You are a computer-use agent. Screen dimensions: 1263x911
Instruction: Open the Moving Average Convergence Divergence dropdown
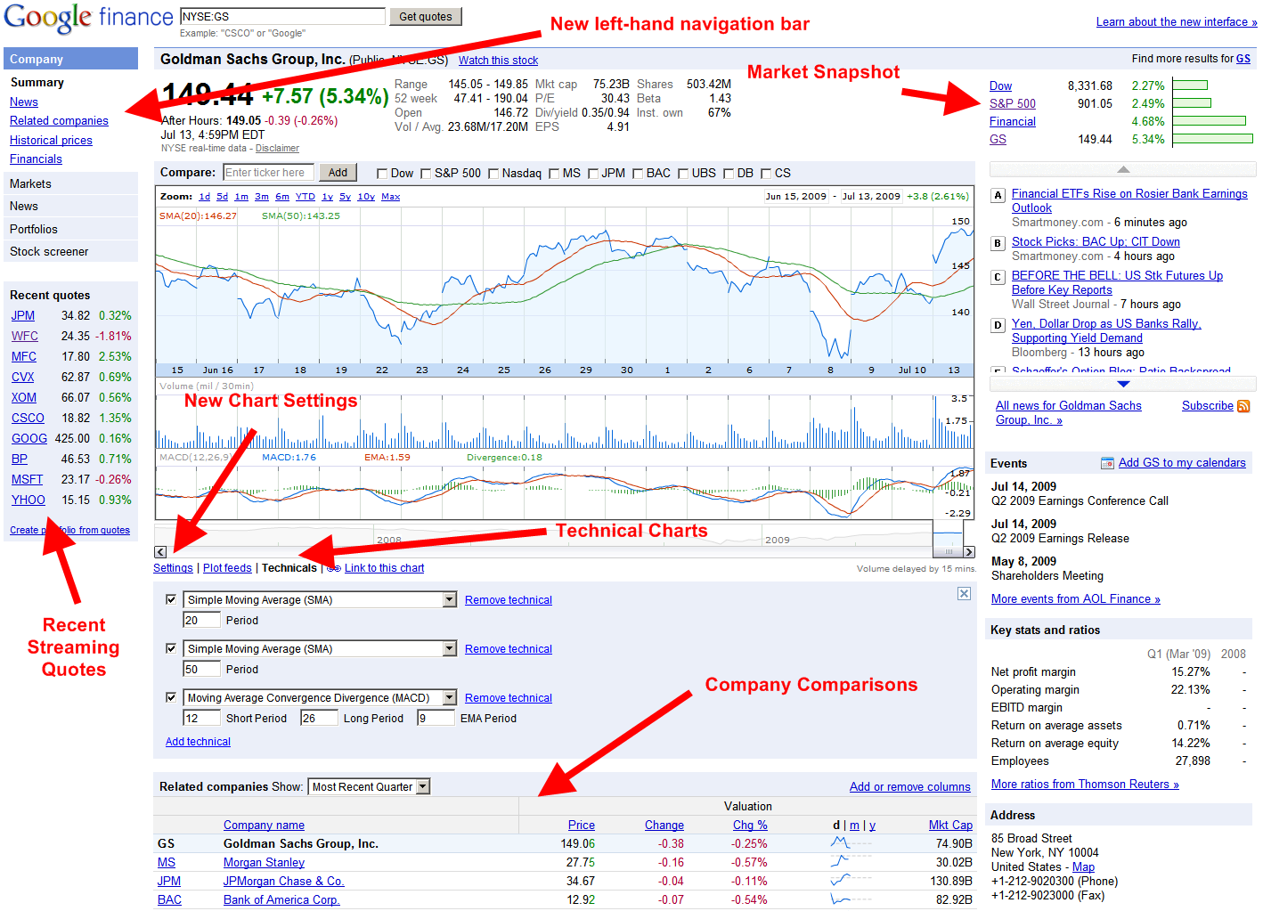coord(320,698)
